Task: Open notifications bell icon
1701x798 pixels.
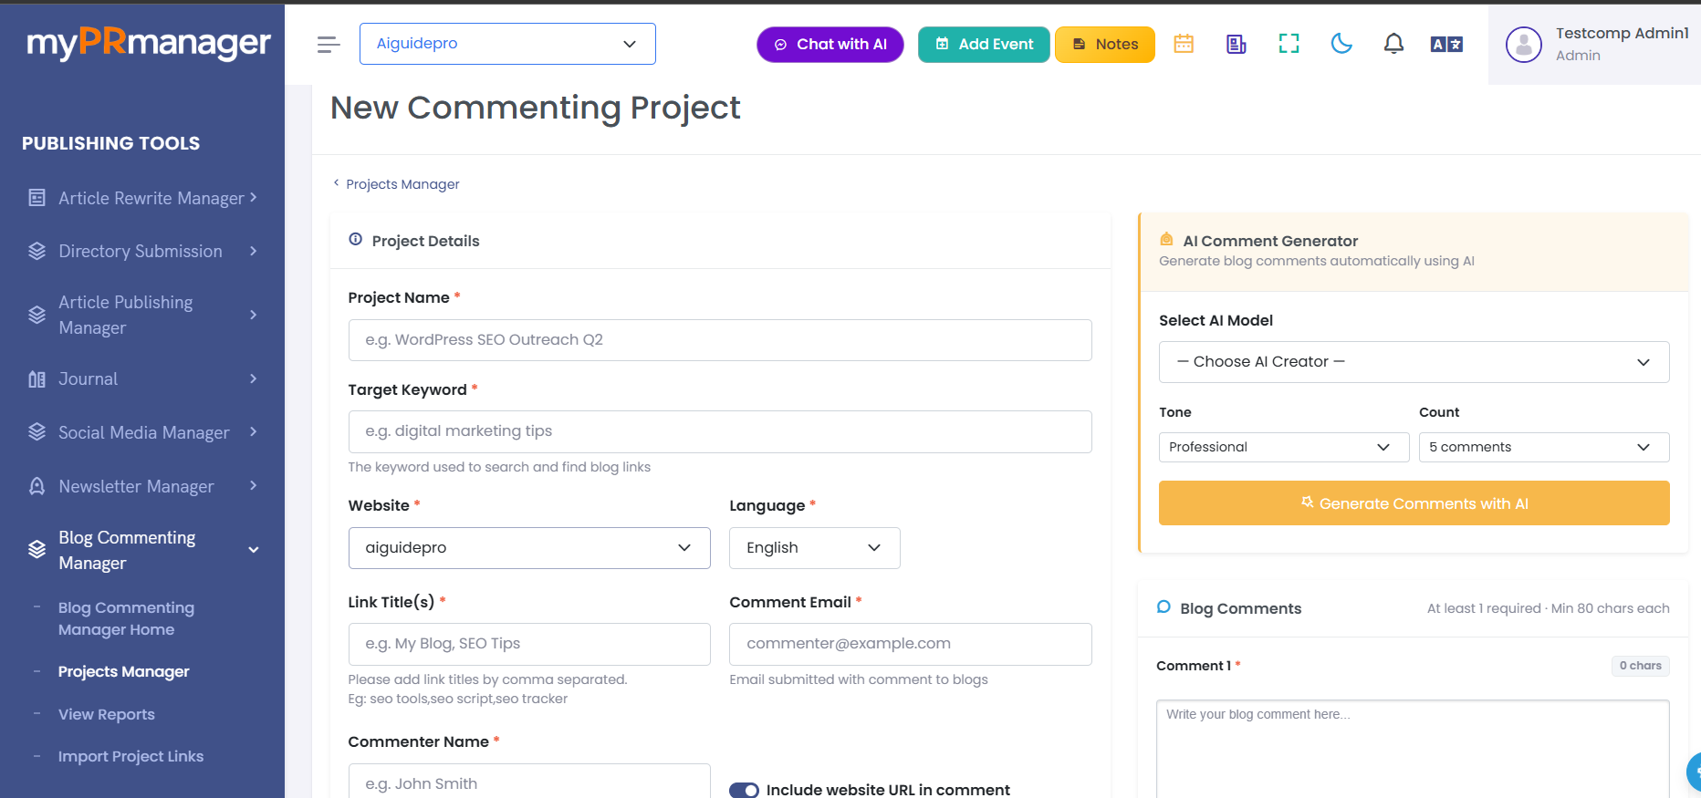Action: (x=1393, y=44)
